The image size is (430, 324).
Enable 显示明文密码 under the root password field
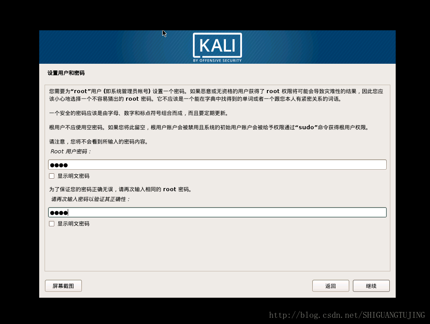click(x=52, y=176)
